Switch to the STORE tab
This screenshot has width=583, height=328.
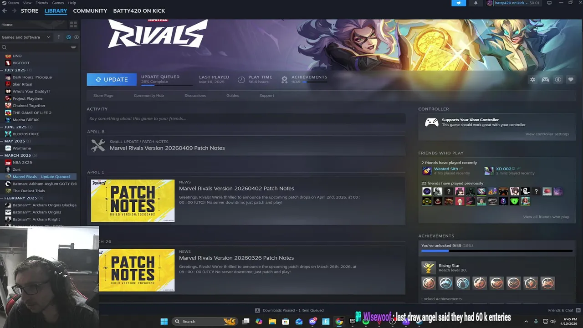(x=30, y=10)
